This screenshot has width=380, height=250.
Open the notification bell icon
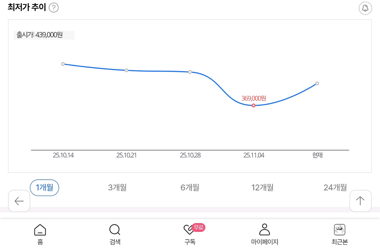coord(365,8)
